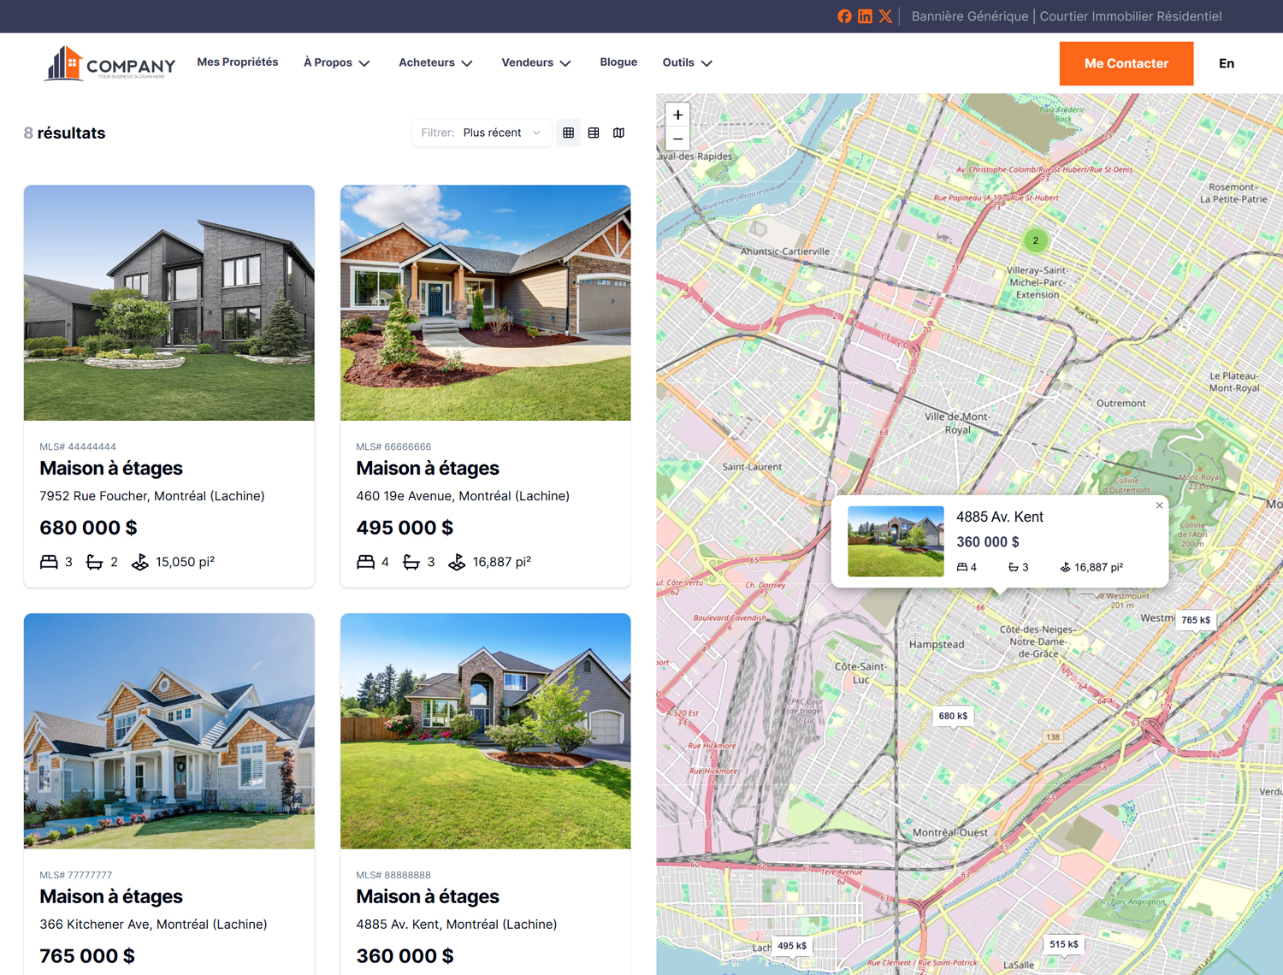Open the Filtrer sort dropdown
The image size is (1283, 975).
point(482,133)
